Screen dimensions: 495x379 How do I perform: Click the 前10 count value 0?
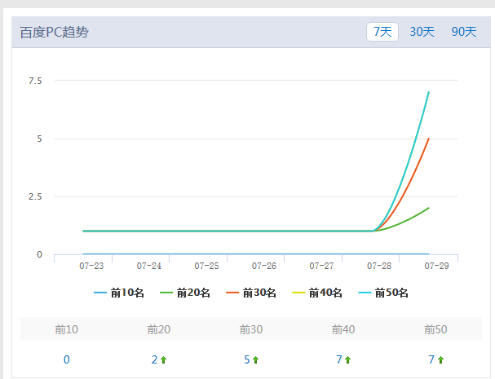[67, 359]
